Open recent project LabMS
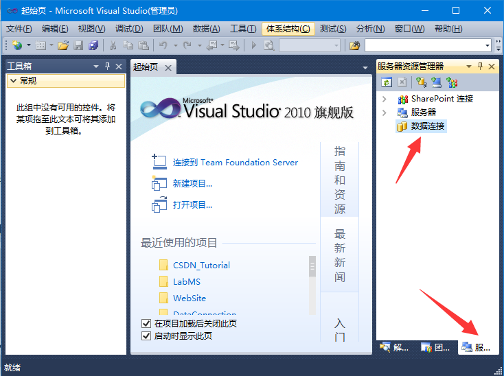 187,281
